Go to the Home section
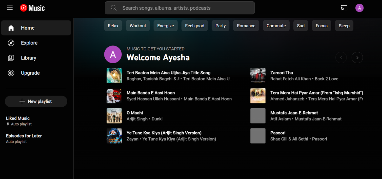The height and width of the screenshot is (179, 382). coord(36,28)
